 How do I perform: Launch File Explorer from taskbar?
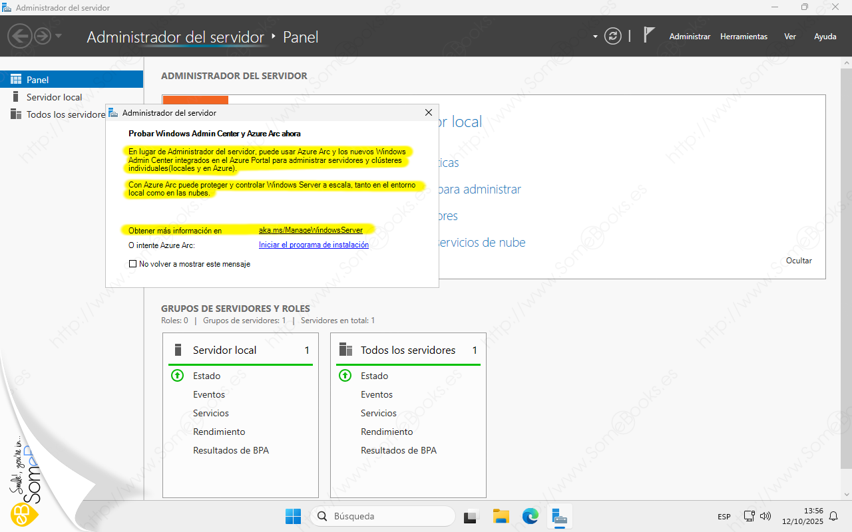pos(501,516)
